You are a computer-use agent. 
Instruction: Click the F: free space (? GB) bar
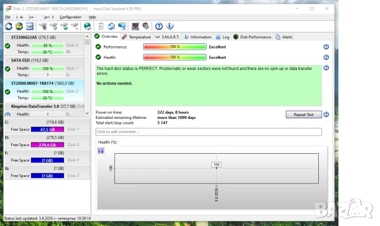[47, 160]
